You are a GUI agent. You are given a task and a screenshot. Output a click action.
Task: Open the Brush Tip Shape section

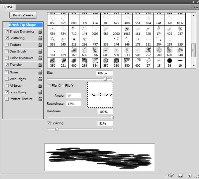pos(23,25)
